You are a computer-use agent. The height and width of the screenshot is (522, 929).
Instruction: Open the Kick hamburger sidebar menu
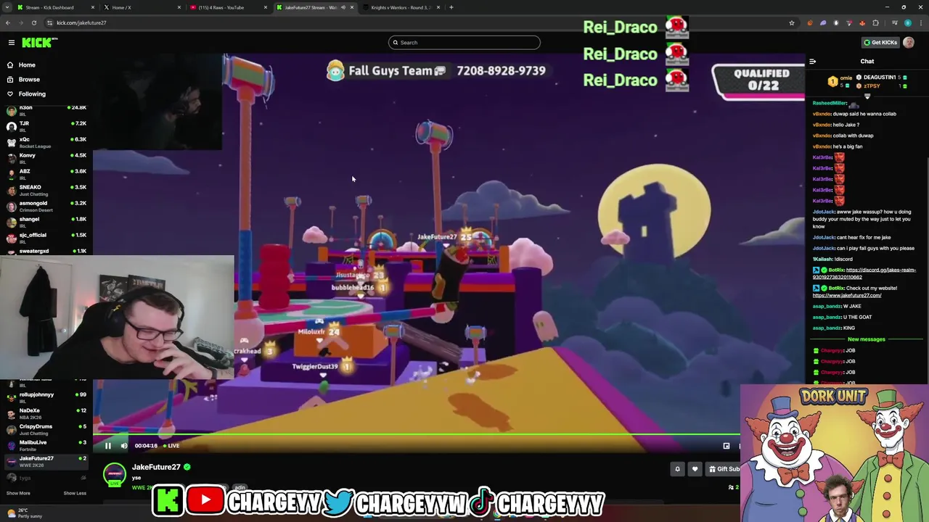[12, 43]
